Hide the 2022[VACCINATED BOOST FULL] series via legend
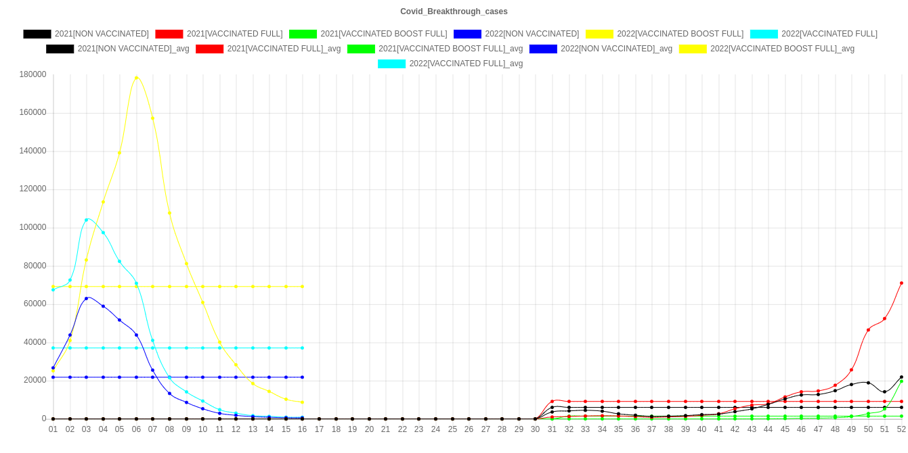The image size is (908, 453). click(x=680, y=34)
